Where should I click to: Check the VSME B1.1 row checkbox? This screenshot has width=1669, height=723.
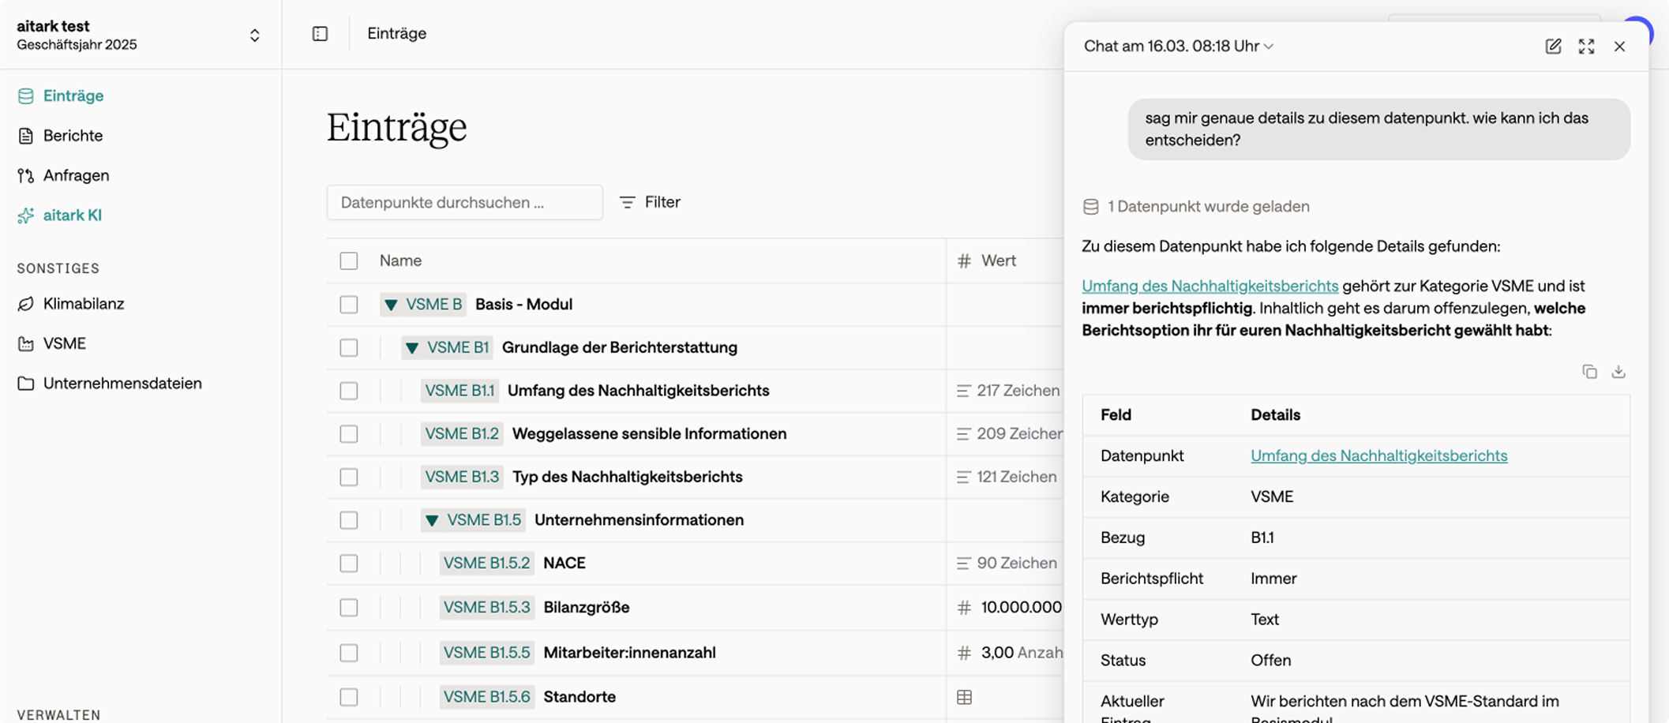click(349, 391)
